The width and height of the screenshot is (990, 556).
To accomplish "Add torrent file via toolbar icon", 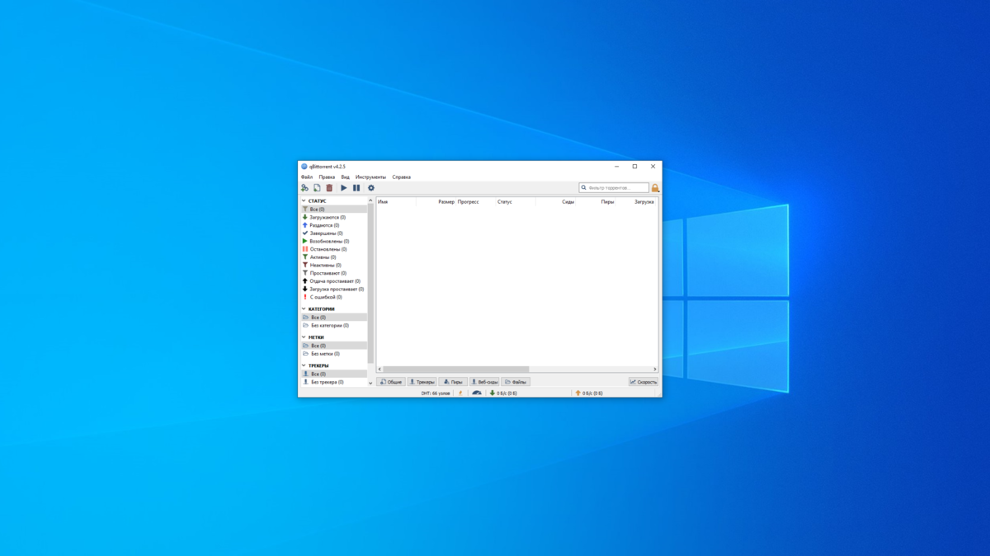I will pyautogui.click(x=317, y=188).
